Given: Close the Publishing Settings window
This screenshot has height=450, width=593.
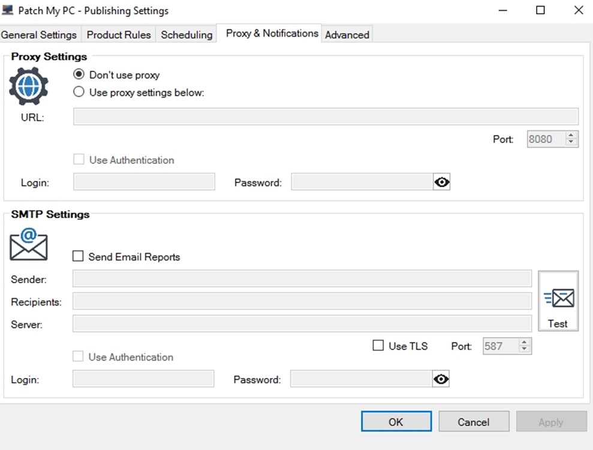Looking at the screenshot, I should [579, 10].
